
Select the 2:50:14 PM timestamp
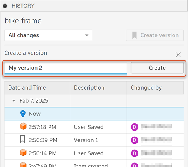click(42, 153)
